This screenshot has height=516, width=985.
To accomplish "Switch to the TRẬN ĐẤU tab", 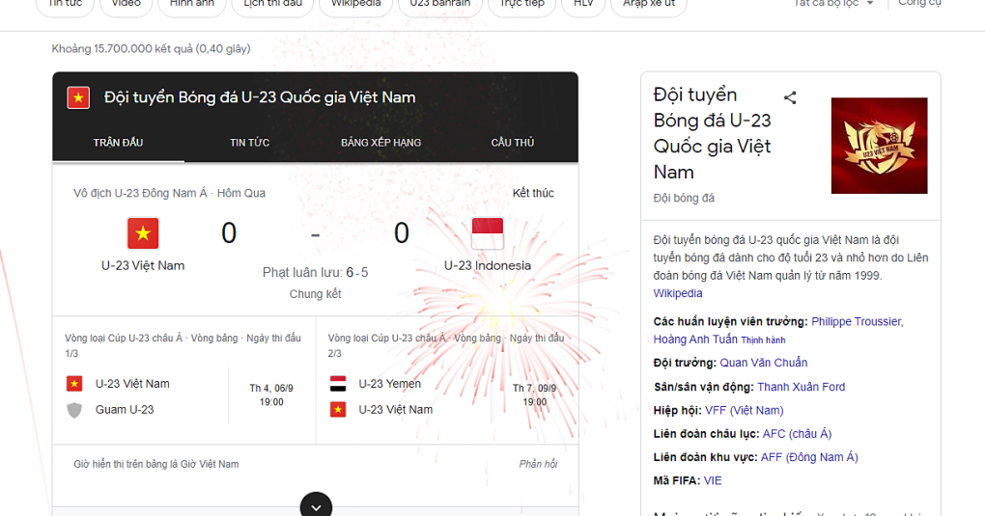I will (118, 143).
